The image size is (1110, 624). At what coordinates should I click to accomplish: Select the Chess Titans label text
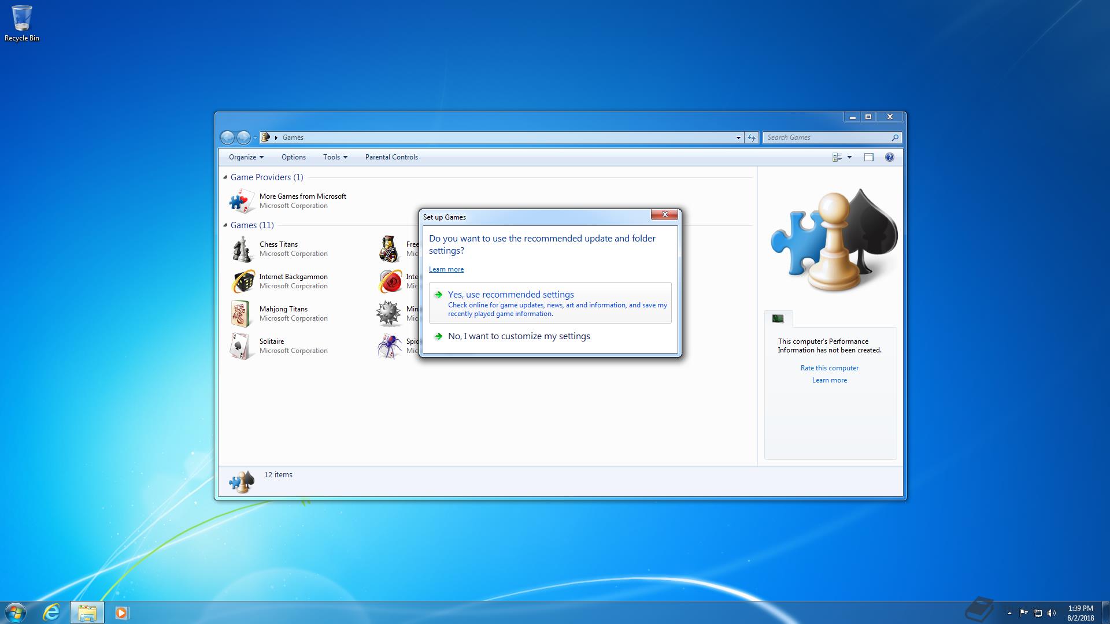point(279,244)
